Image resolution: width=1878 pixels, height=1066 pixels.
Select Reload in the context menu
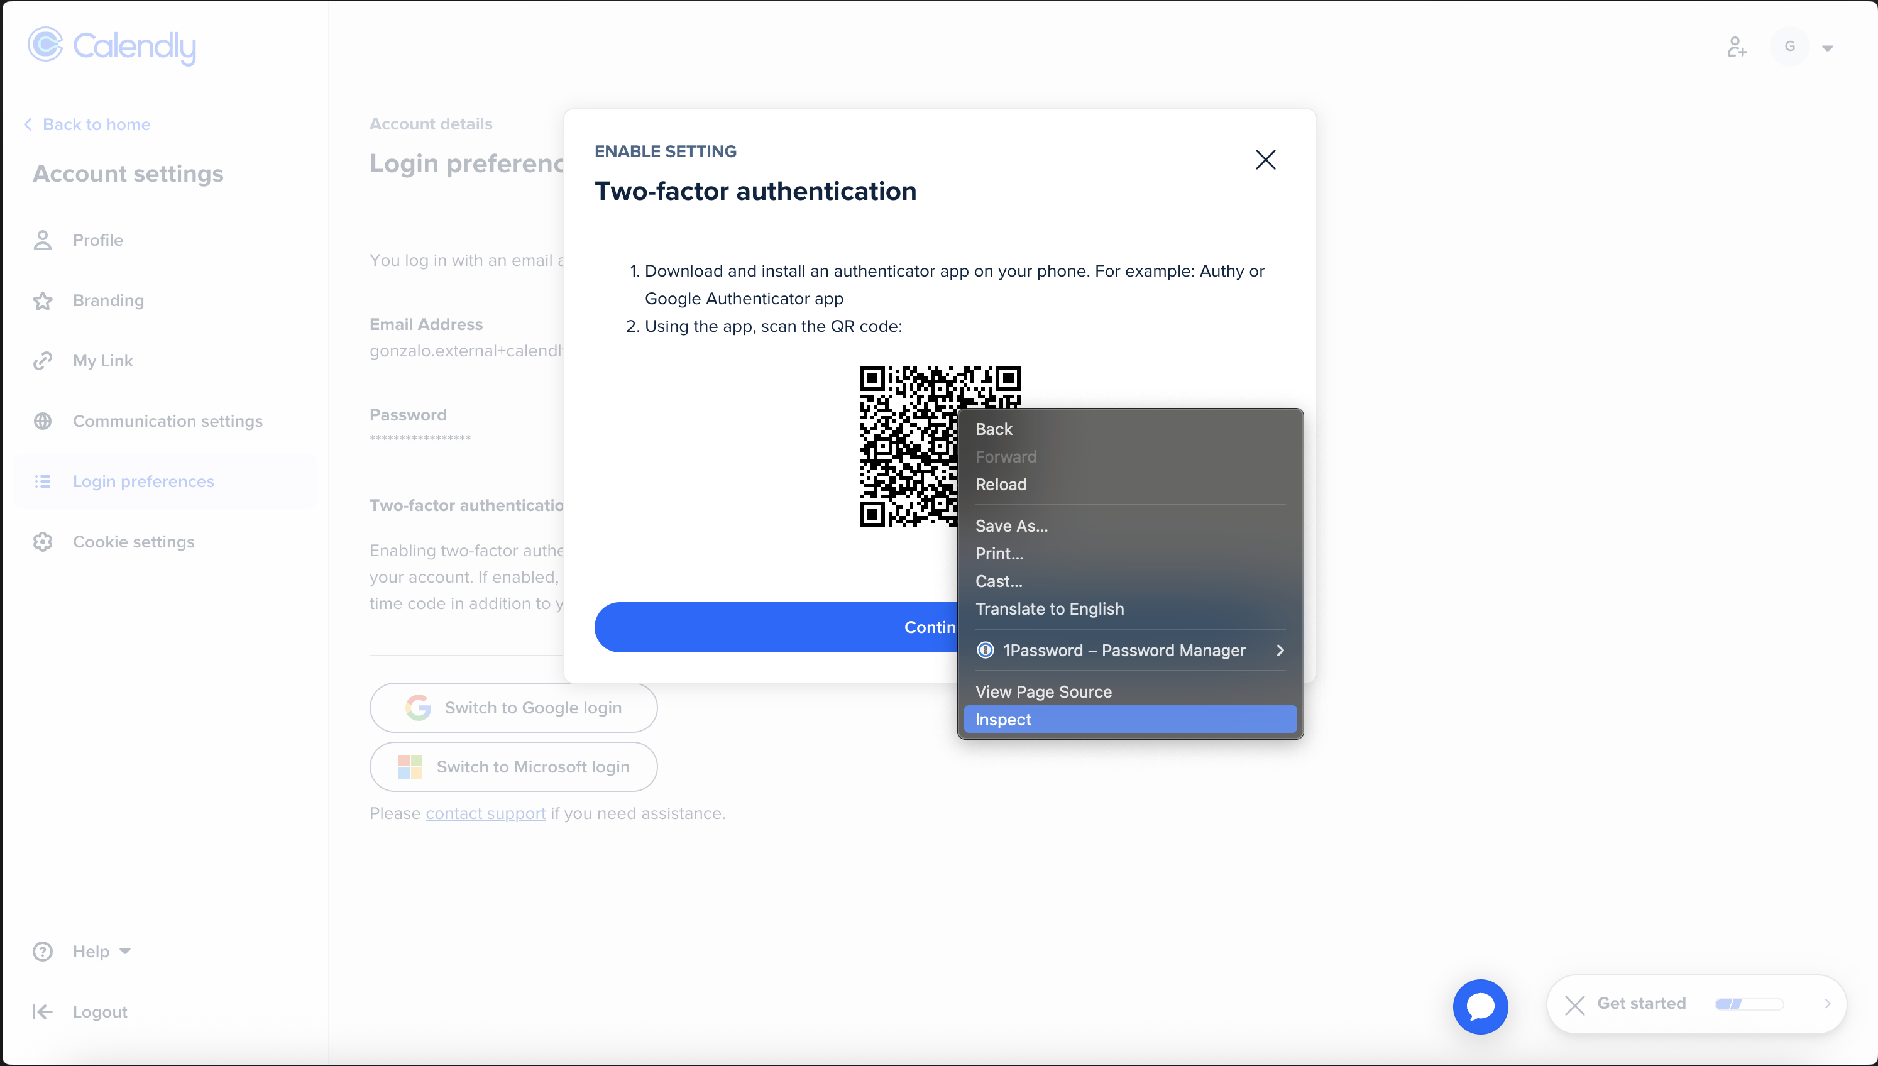pyautogui.click(x=1001, y=484)
